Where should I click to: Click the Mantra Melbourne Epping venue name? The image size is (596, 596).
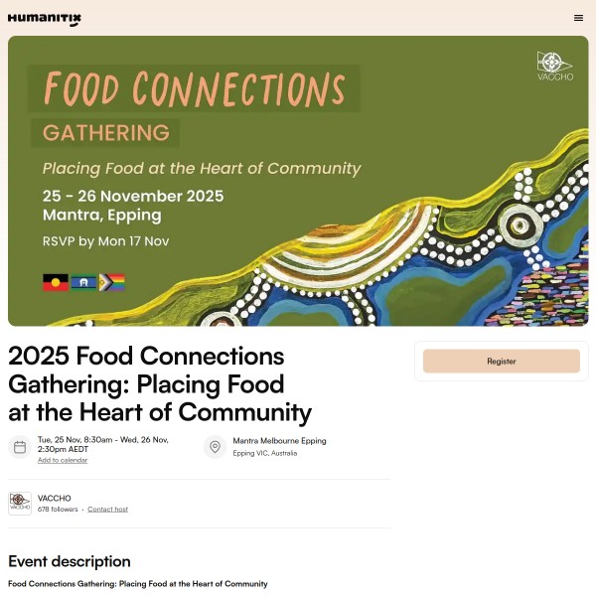pos(279,441)
